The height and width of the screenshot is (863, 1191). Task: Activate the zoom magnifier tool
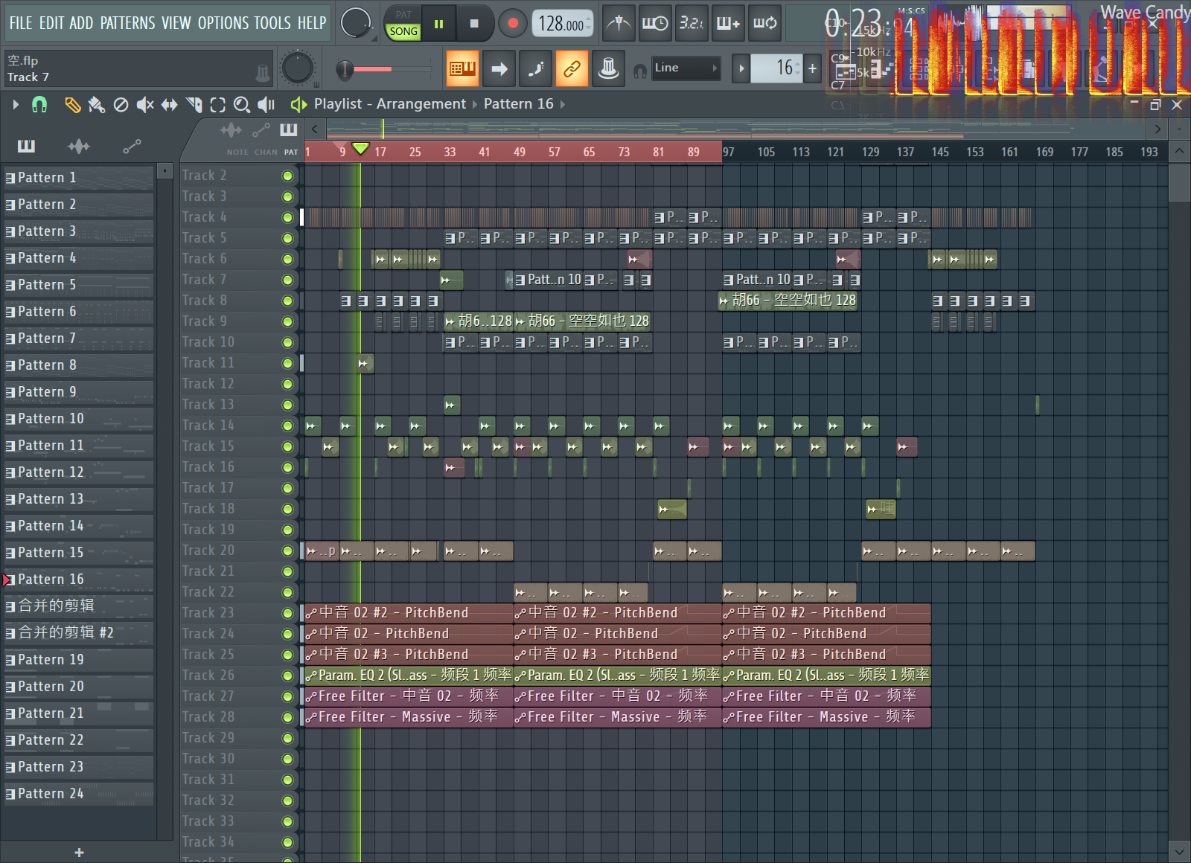[241, 105]
